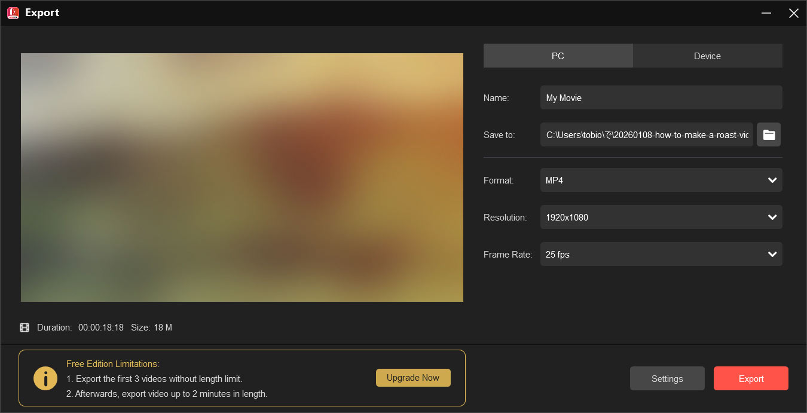Open the Resolution dropdown showing 1920x1080
This screenshot has height=413, width=807.
coord(661,217)
